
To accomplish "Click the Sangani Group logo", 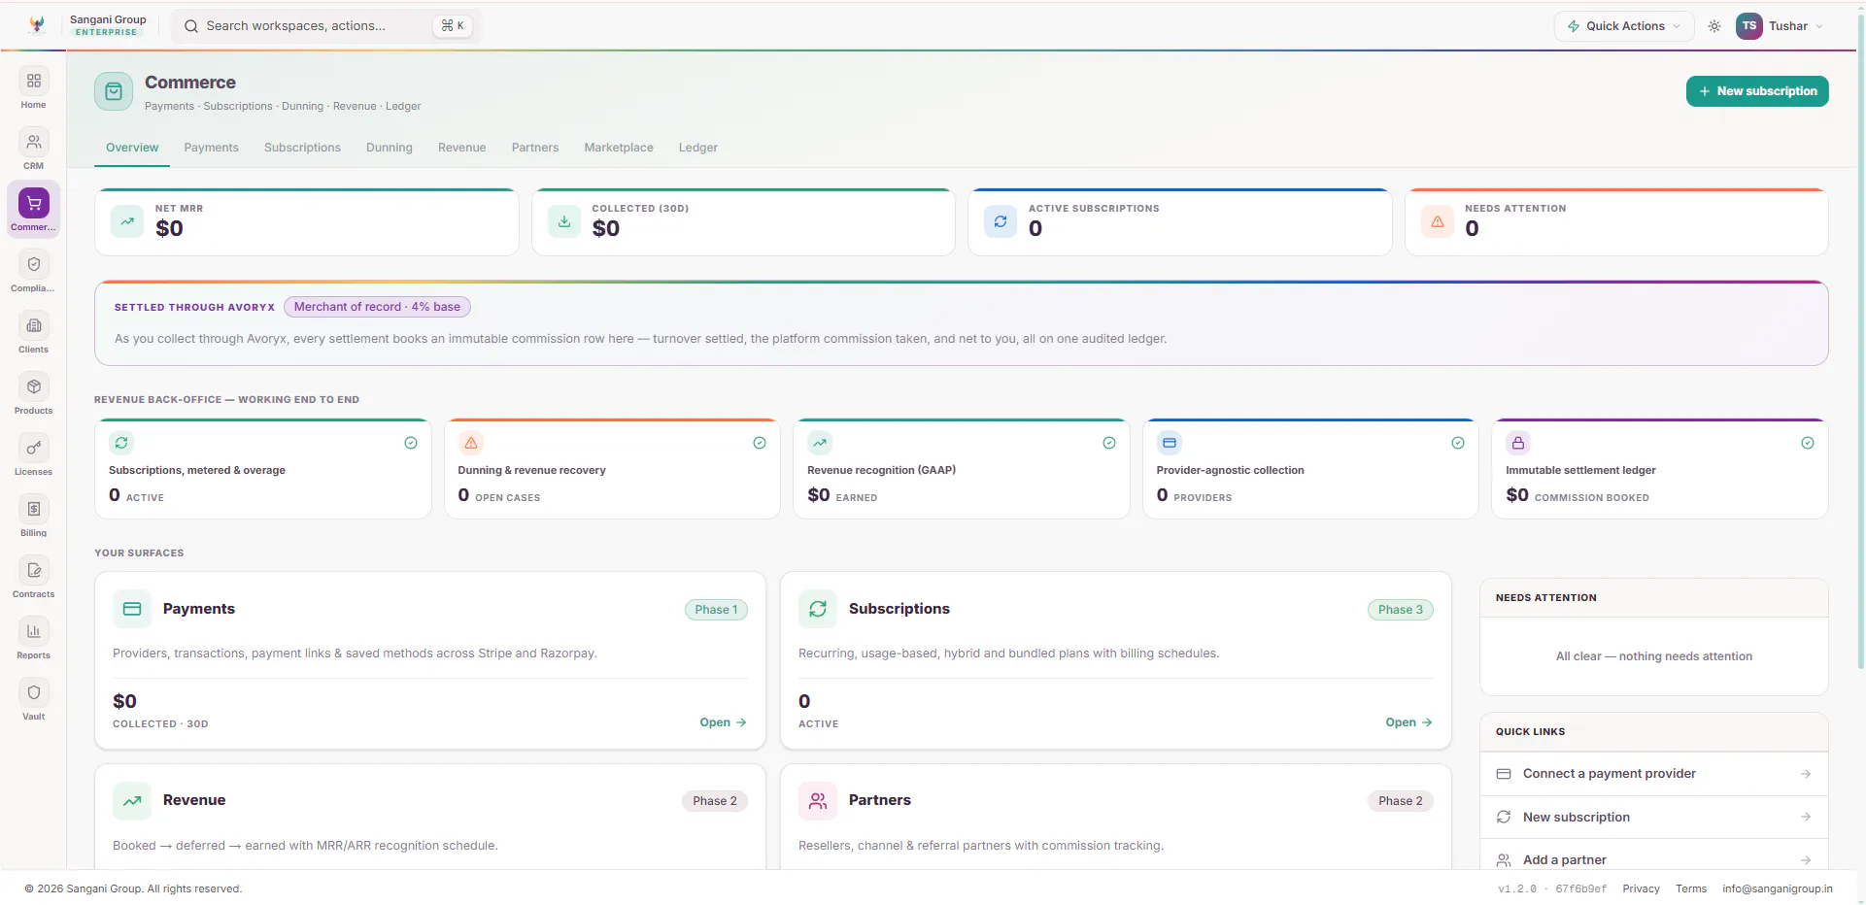I will [x=37, y=25].
